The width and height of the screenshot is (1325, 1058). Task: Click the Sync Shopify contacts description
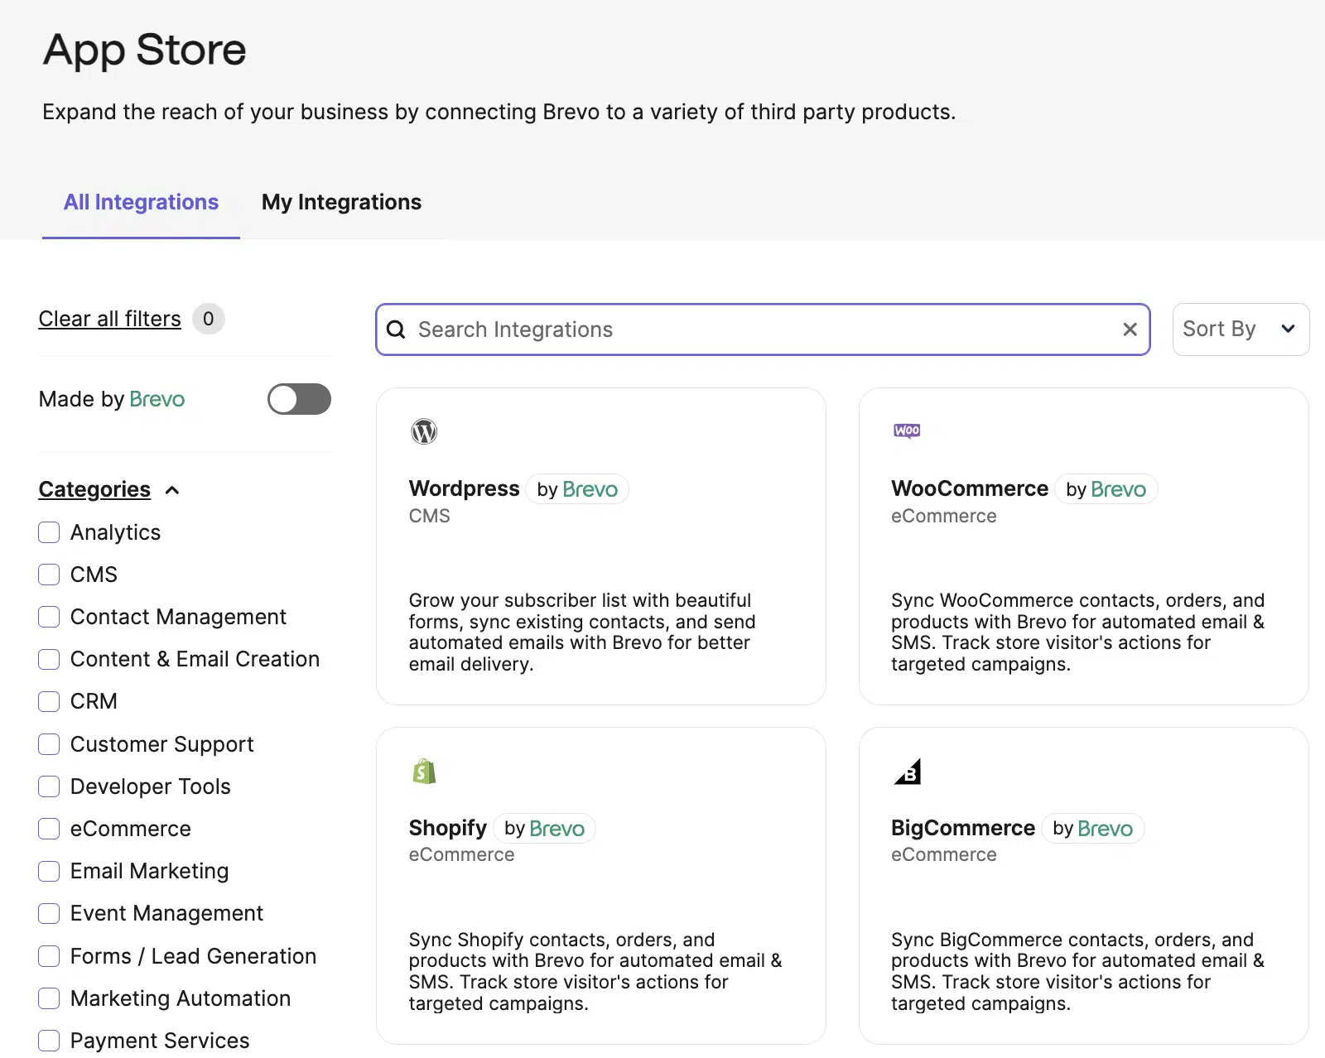click(595, 971)
